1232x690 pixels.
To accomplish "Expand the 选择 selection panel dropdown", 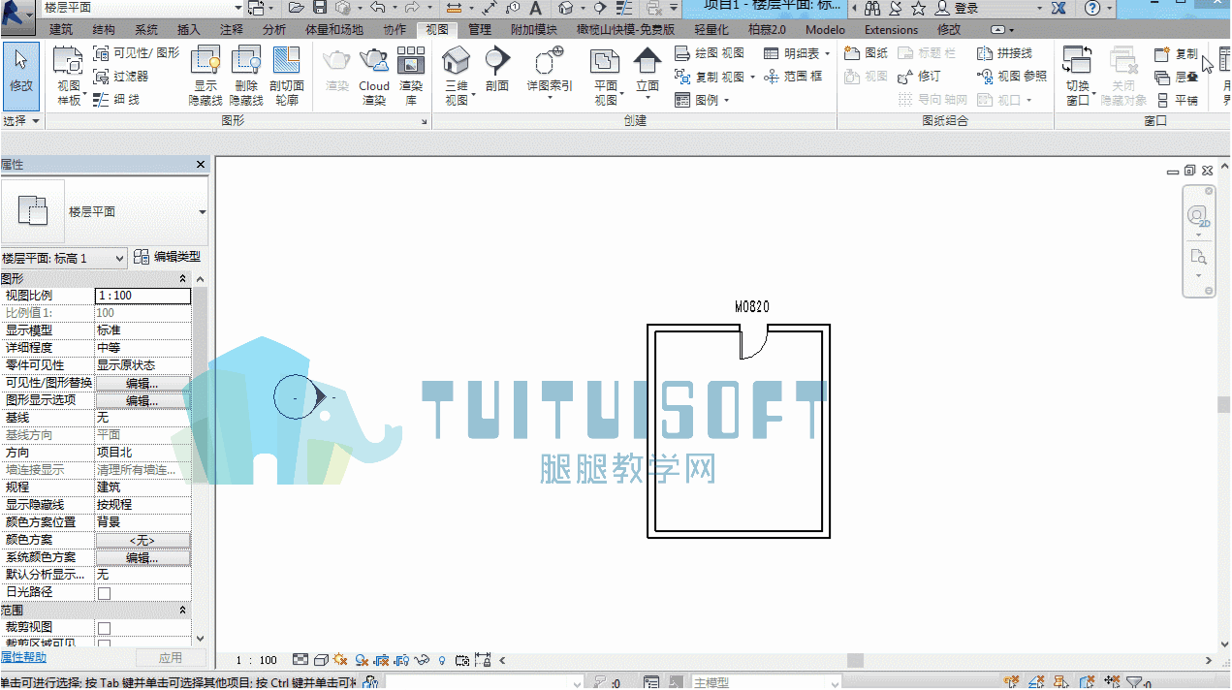I will point(21,121).
